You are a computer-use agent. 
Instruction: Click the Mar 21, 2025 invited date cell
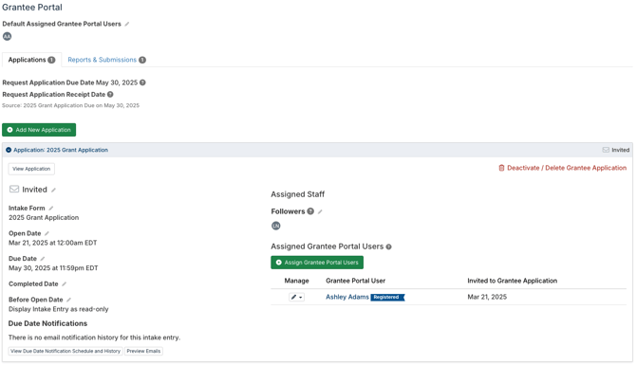[x=487, y=297]
